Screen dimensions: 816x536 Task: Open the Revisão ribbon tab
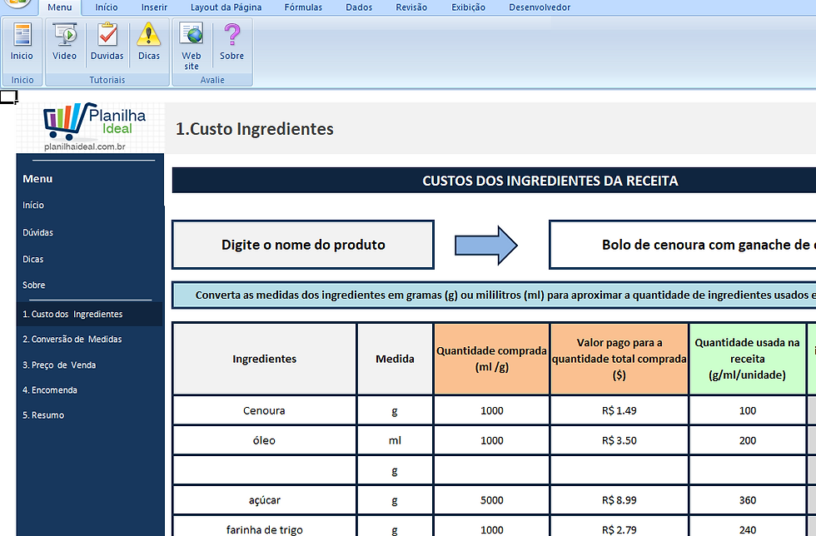click(x=411, y=7)
